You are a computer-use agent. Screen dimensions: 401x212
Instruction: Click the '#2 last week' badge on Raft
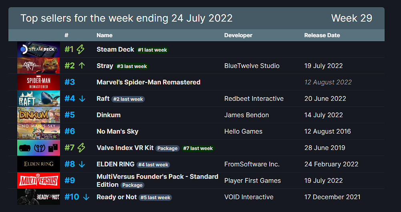click(128, 99)
